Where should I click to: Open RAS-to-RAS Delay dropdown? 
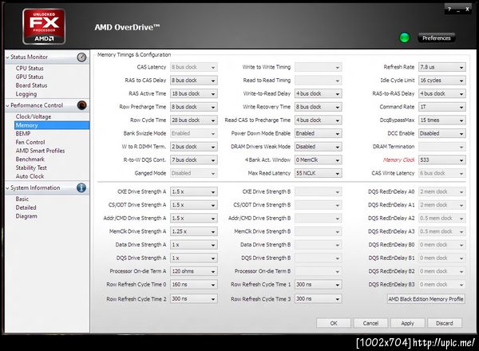coord(442,93)
